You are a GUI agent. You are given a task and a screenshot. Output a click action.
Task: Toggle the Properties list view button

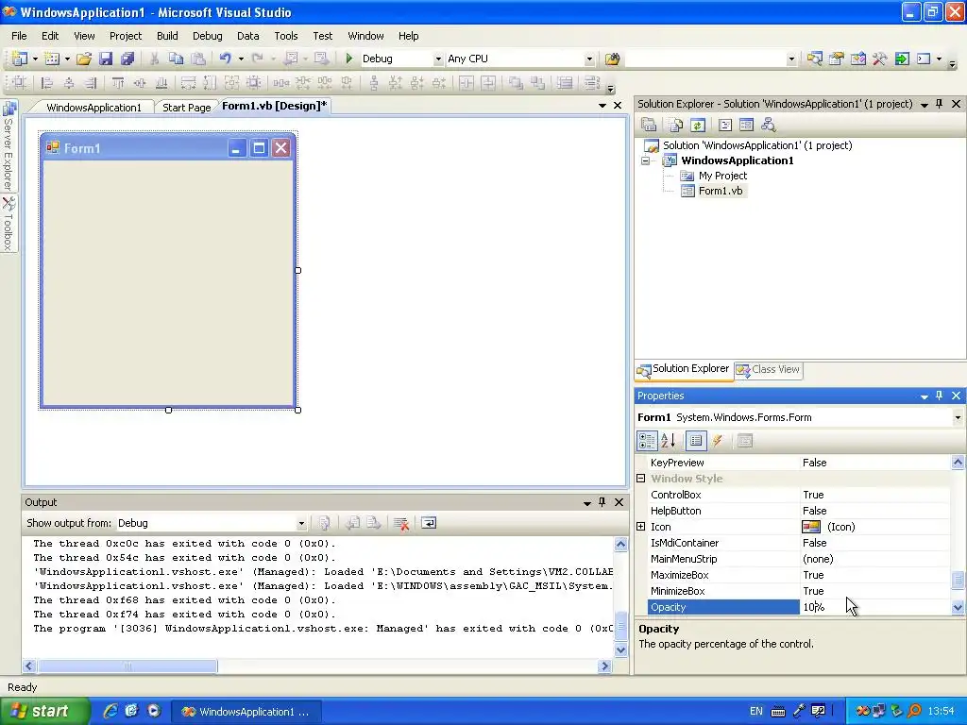(x=696, y=441)
